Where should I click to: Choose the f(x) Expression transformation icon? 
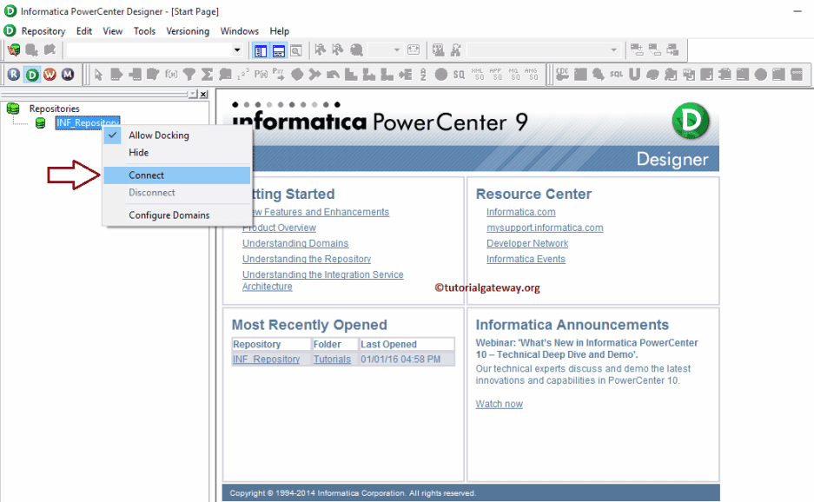(x=171, y=74)
